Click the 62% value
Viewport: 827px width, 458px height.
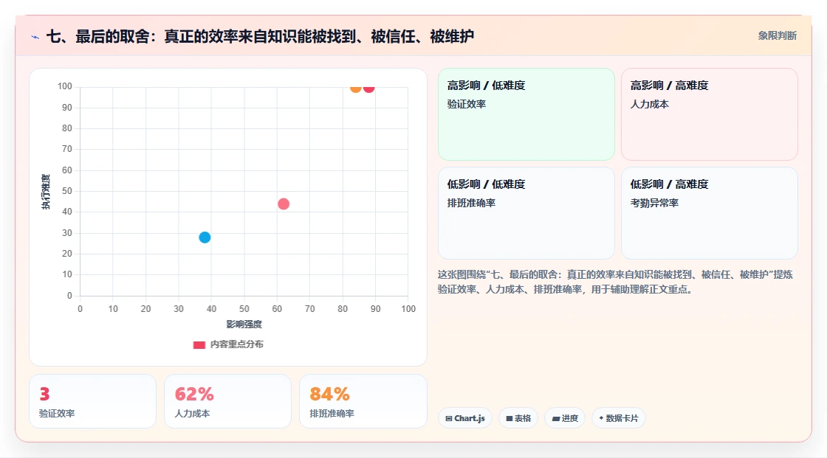point(194,395)
